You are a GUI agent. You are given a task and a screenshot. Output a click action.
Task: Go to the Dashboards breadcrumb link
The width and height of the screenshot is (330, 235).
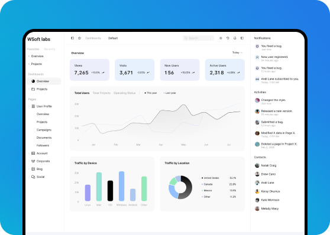[x=93, y=38]
